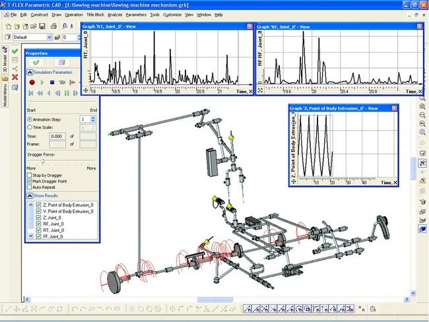This screenshot has width=429, height=322.
Task: Click the fit-view icon in RF Joint_0 graph
Action: point(260,90)
